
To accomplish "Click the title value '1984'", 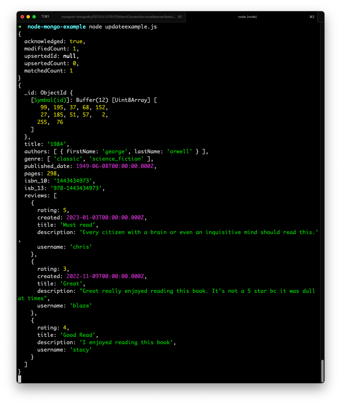I will click(57, 144).
